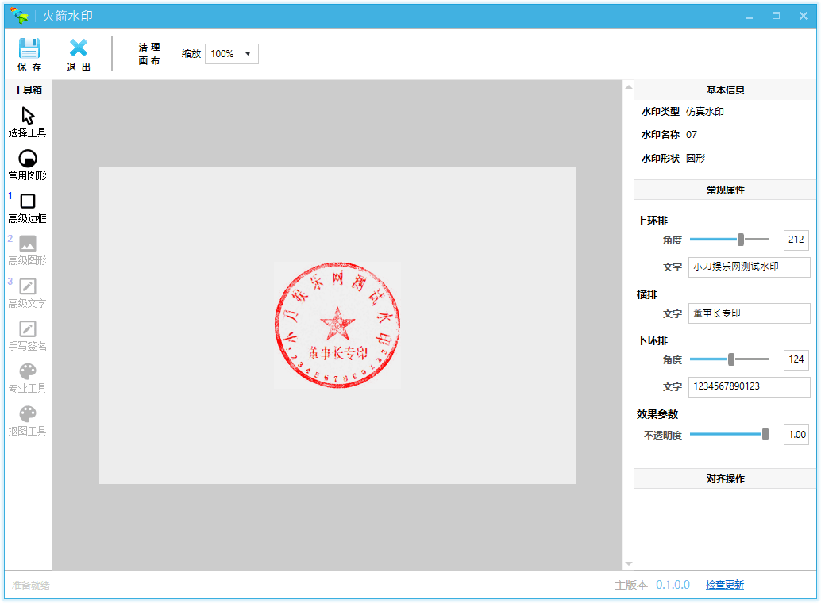Click the 横排 text field 董事长专印
The width and height of the screenshot is (821, 603).
(x=749, y=313)
